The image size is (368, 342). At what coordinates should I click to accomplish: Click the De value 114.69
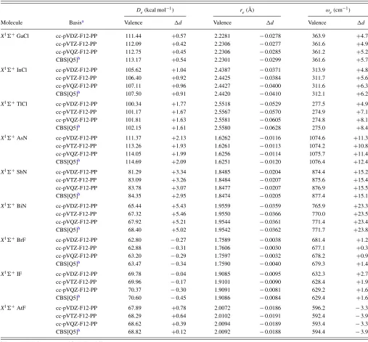tap(134, 162)
